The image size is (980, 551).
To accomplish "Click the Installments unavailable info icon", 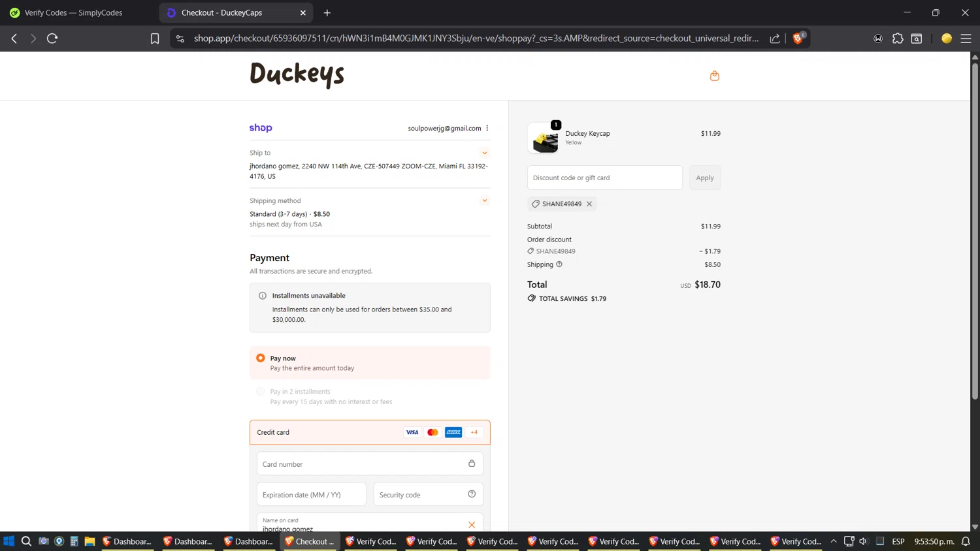I will click(263, 296).
